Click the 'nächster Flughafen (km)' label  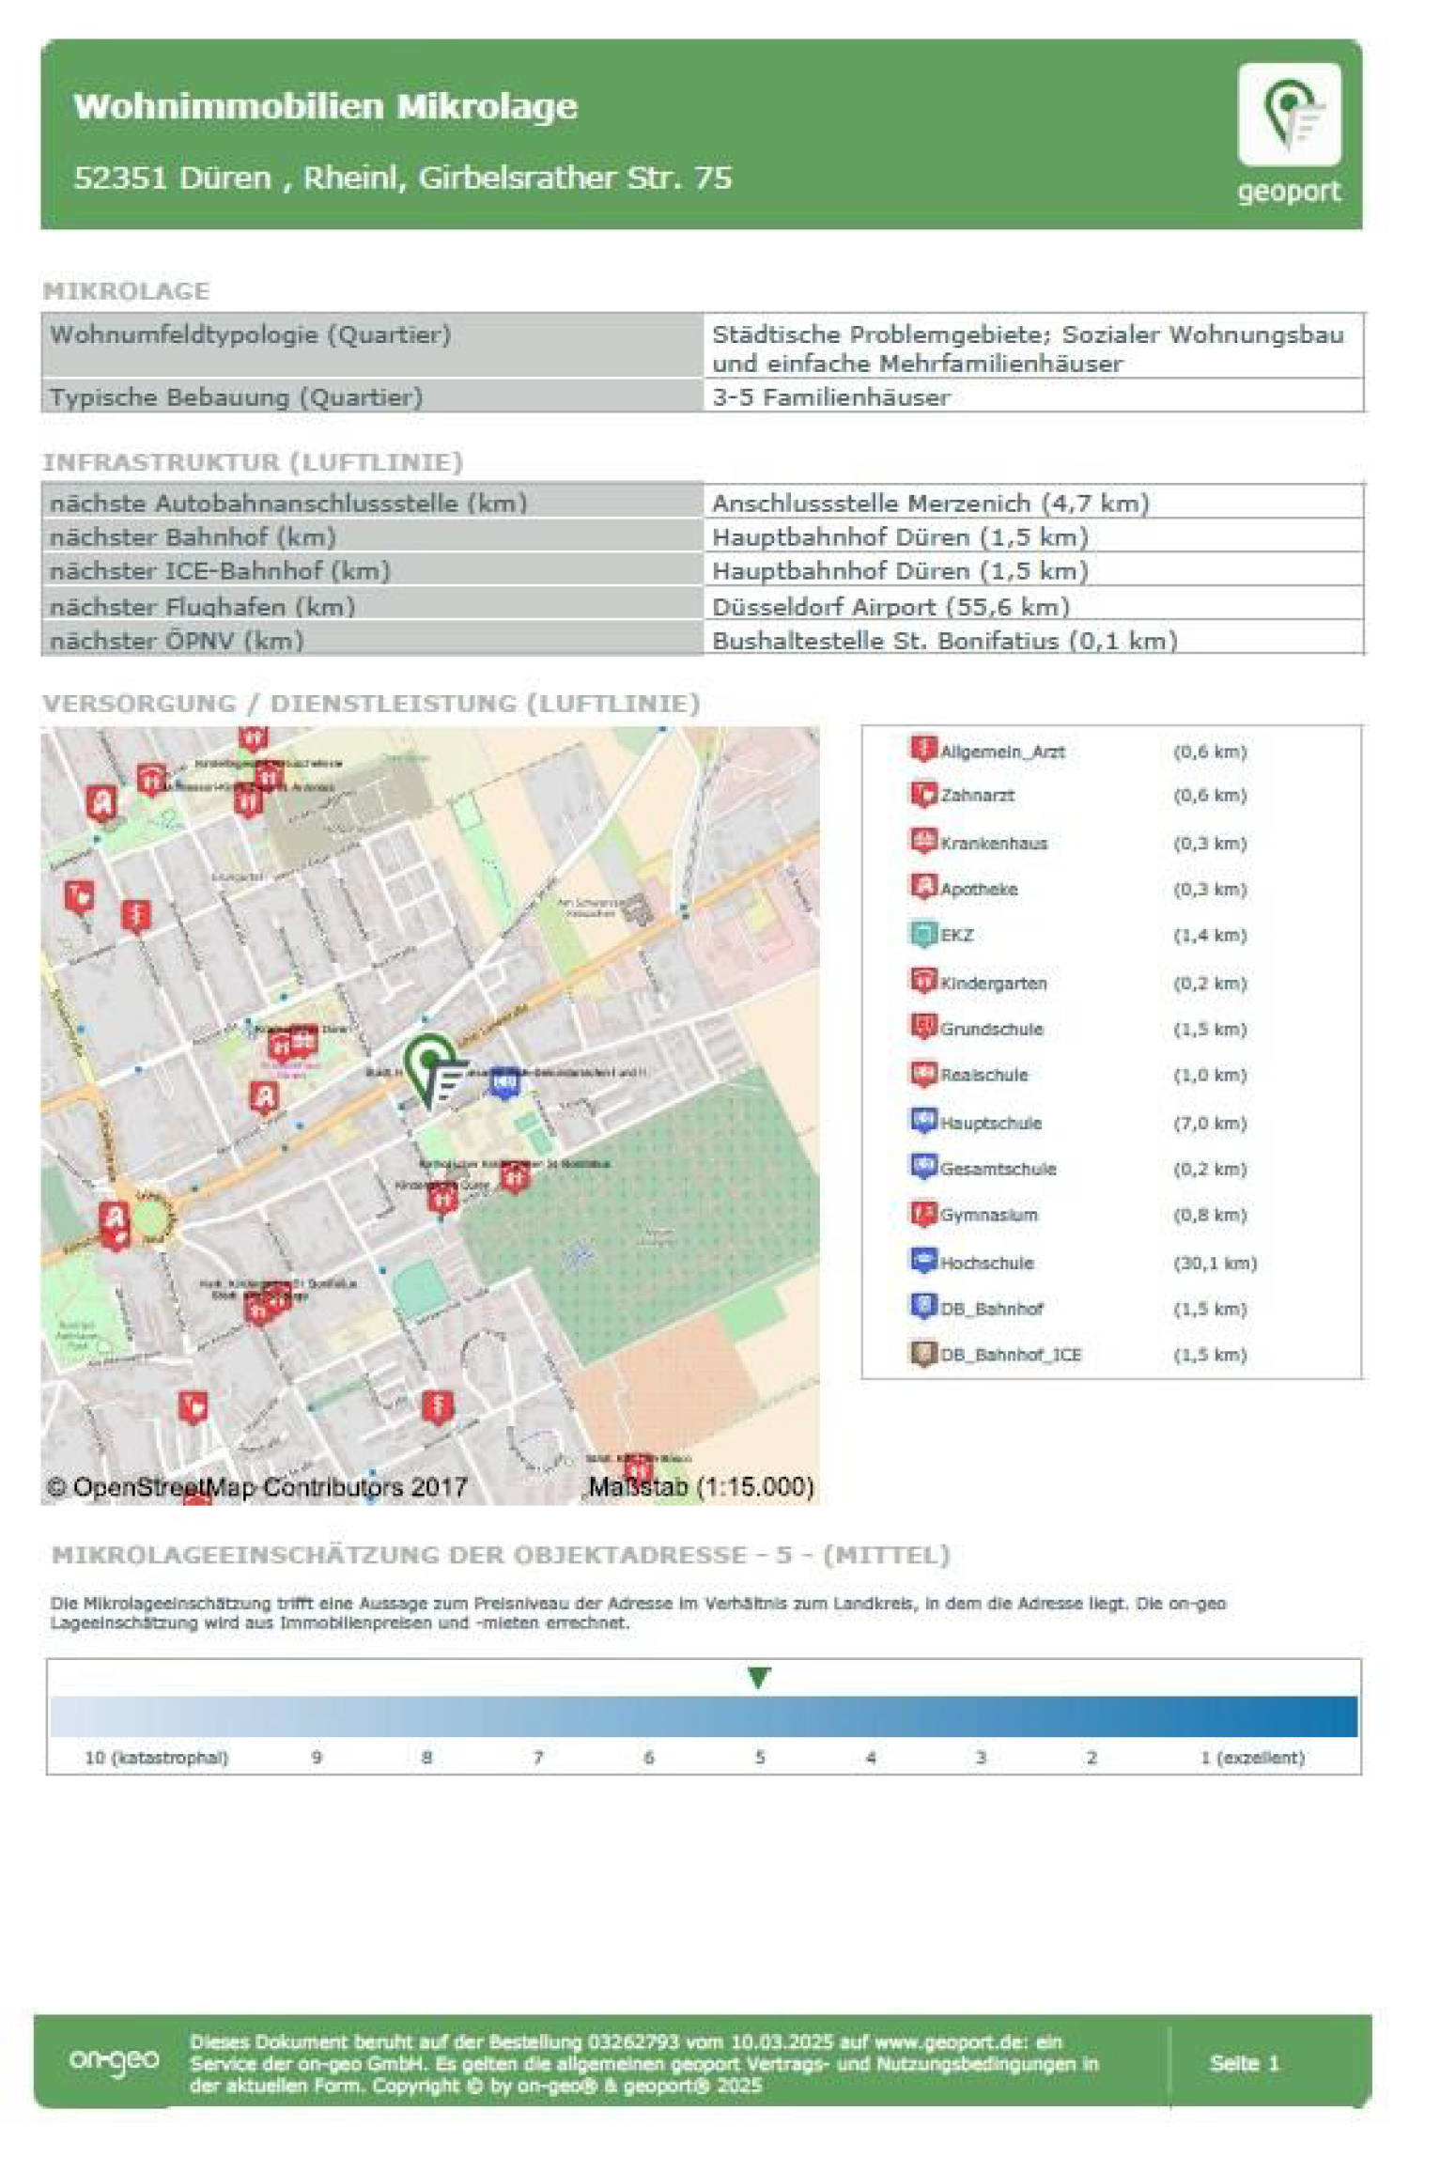[x=202, y=607]
